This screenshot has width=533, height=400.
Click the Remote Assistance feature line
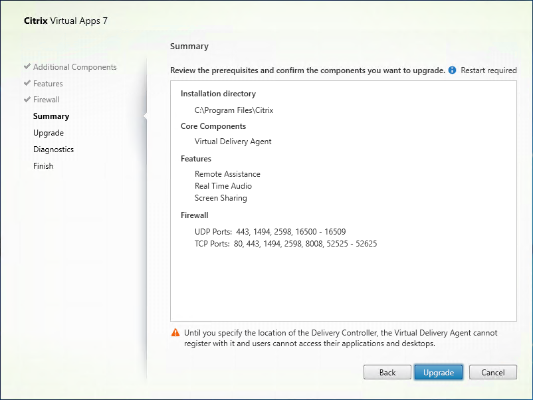(227, 174)
